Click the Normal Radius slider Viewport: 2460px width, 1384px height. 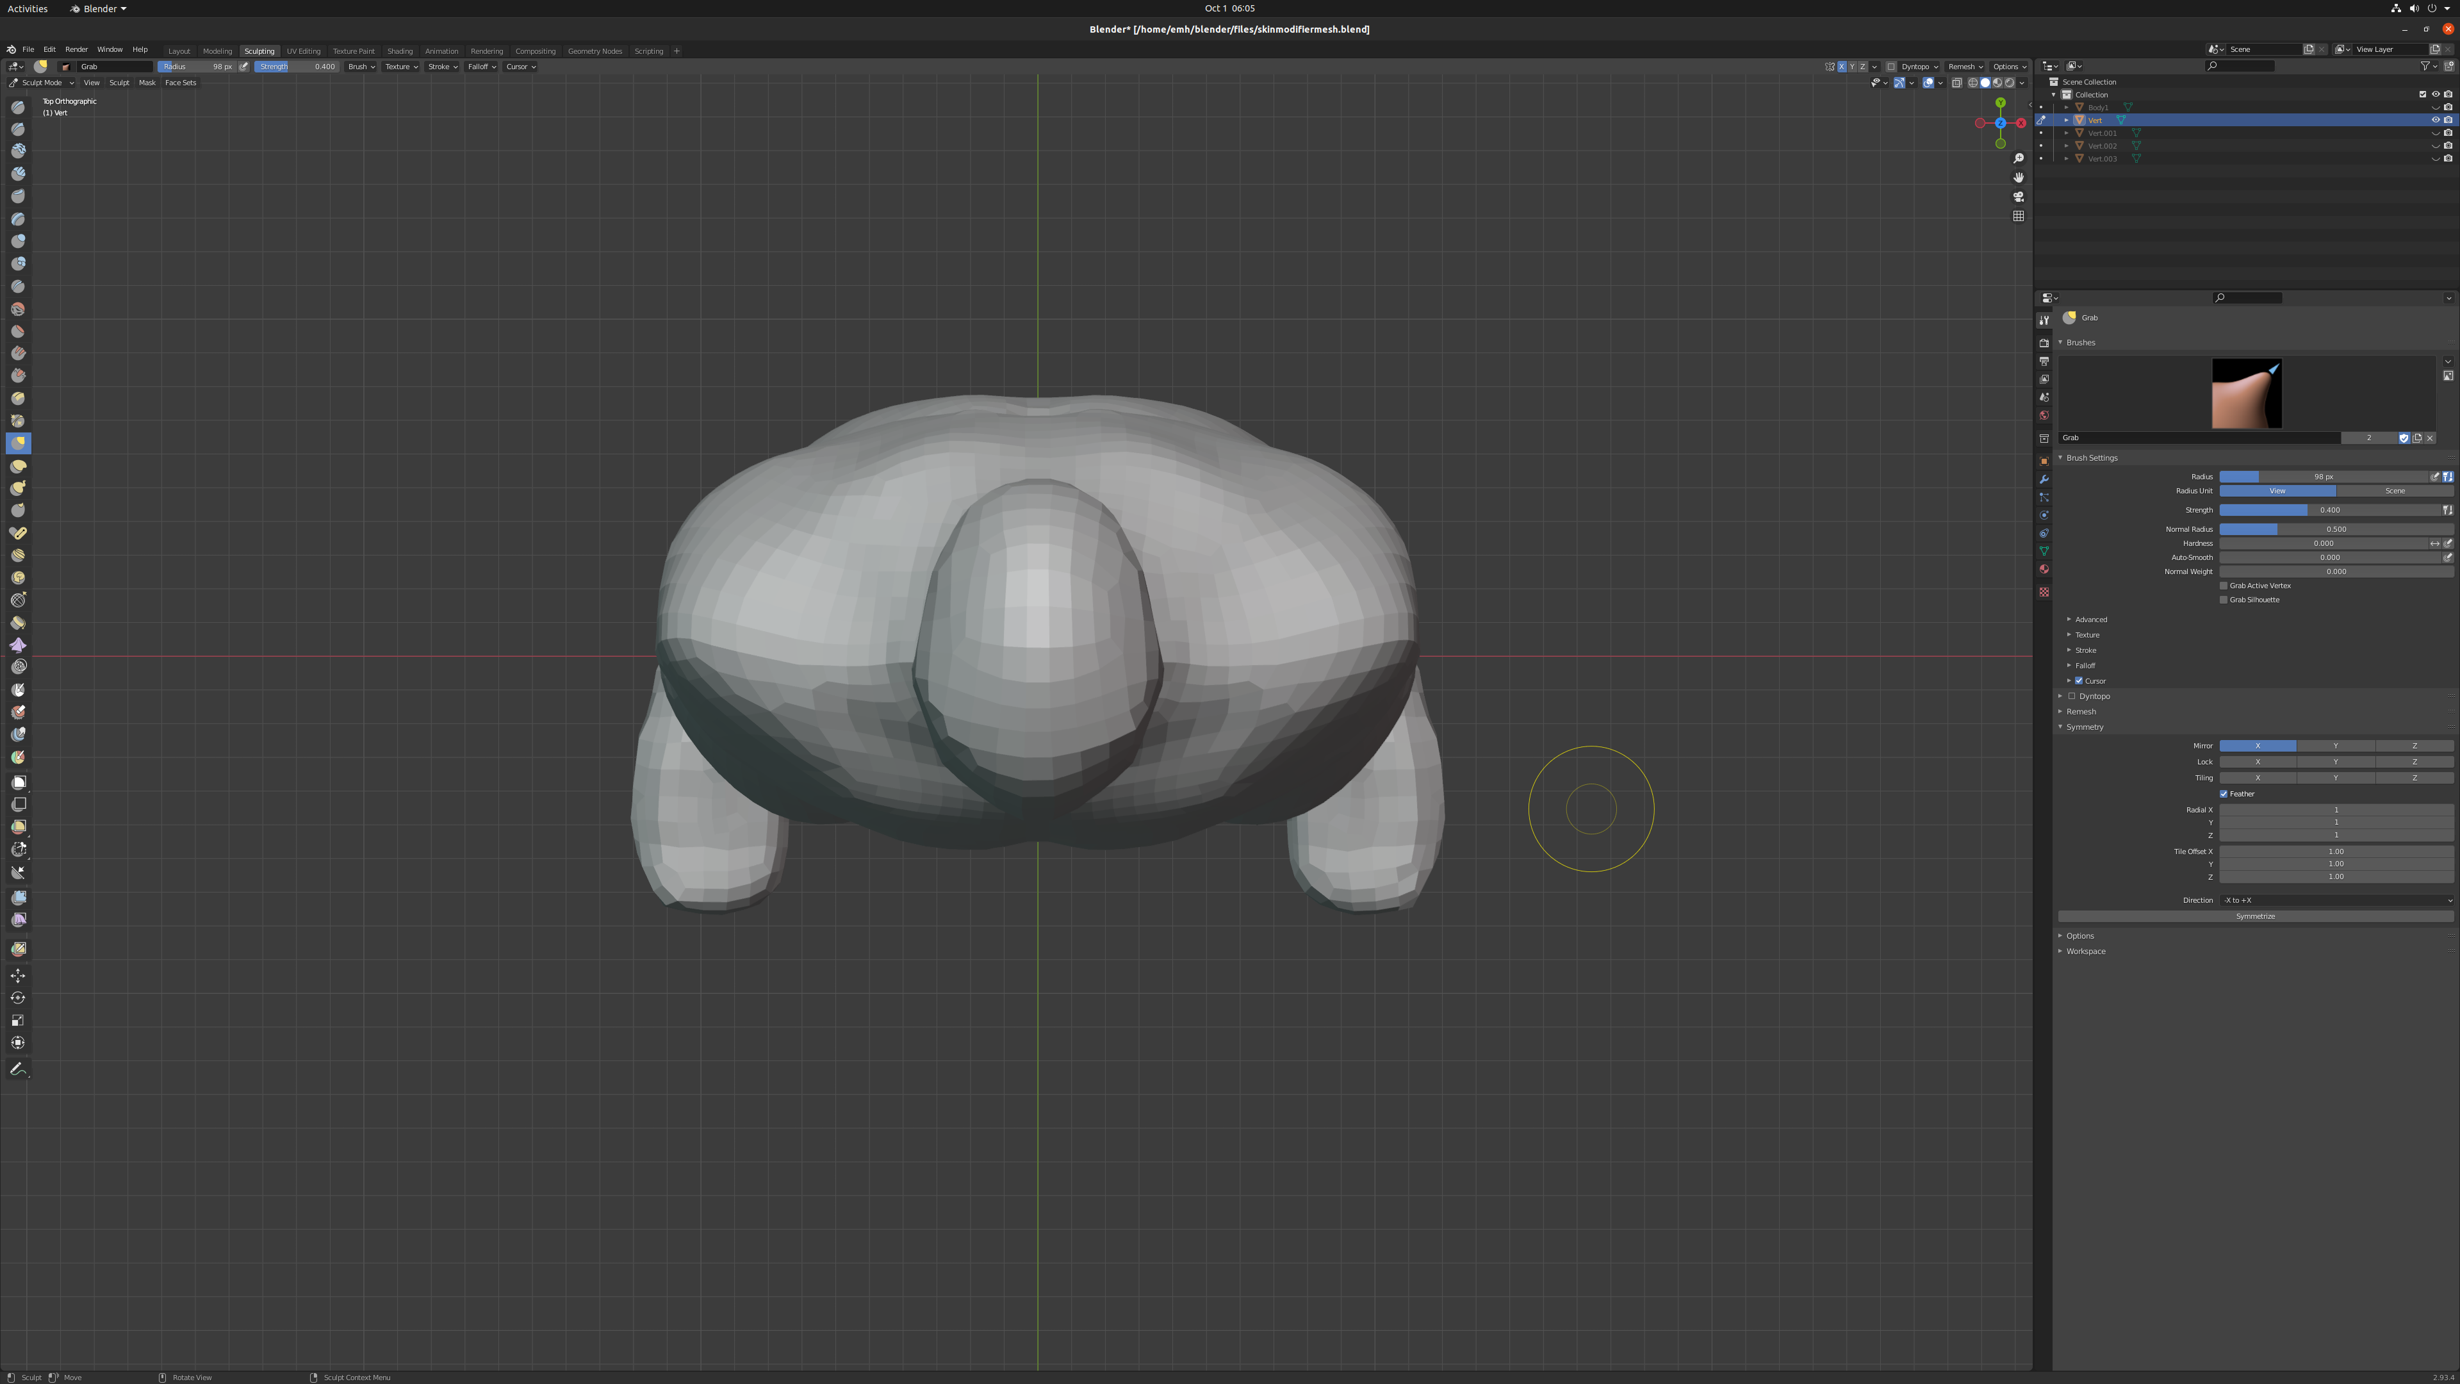[2336, 529]
